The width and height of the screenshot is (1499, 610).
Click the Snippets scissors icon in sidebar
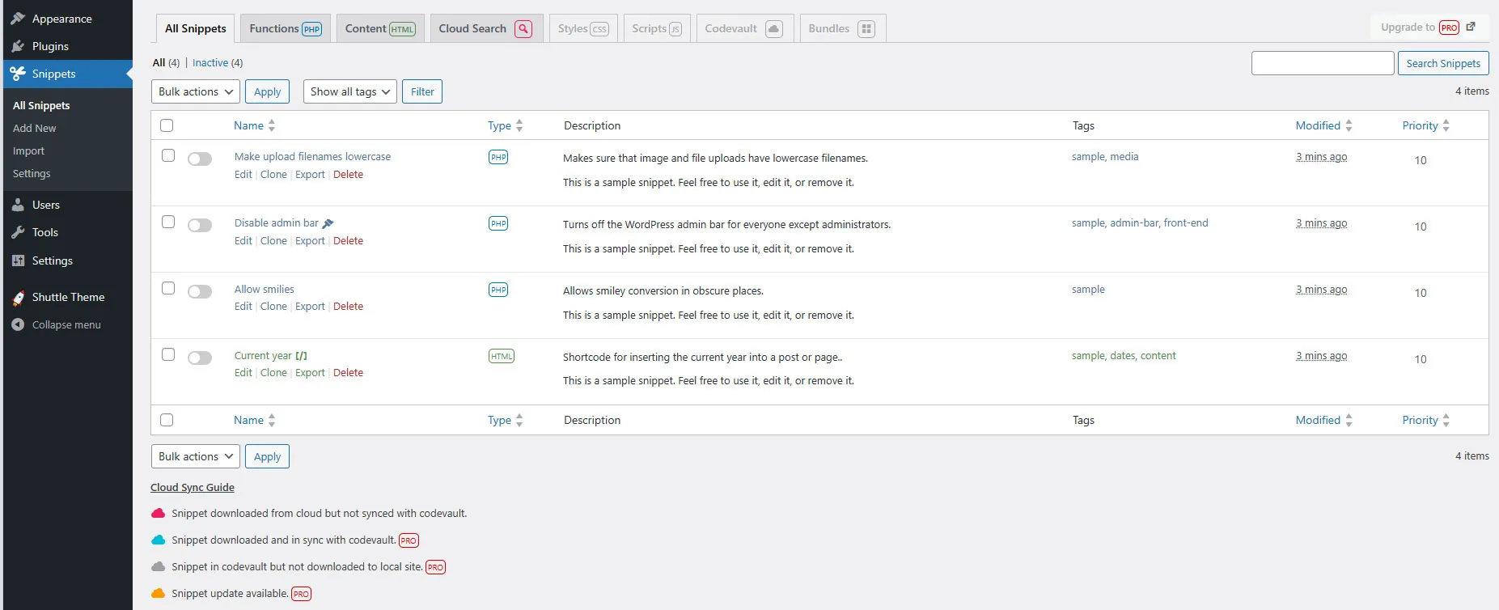tap(18, 74)
